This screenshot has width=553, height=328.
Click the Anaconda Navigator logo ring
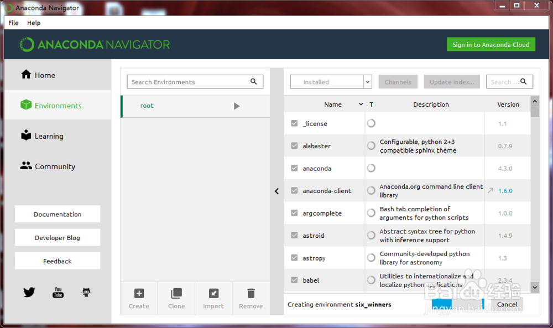[27, 45]
